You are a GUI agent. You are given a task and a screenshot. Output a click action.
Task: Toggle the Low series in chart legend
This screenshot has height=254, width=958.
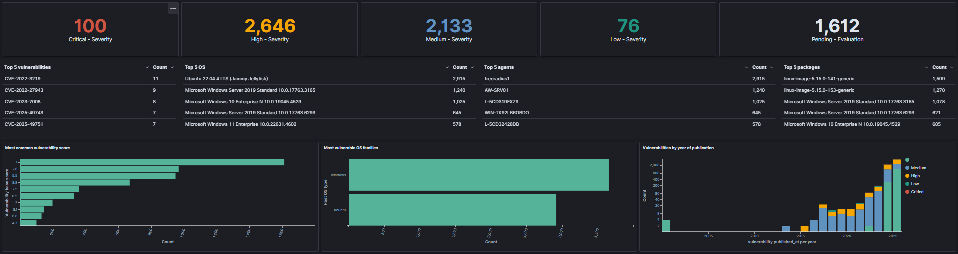pyautogui.click(x=915, y=184)
